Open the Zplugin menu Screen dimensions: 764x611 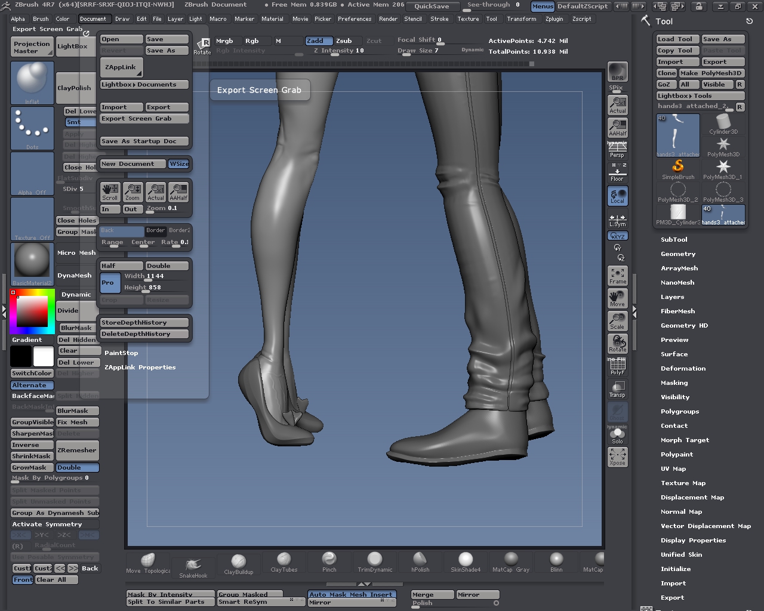pos(554,18)
